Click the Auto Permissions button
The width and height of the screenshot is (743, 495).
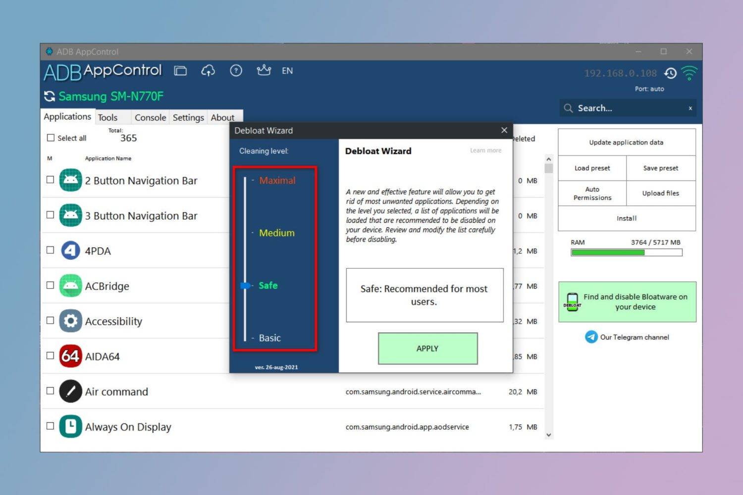(x=592, y=194)
